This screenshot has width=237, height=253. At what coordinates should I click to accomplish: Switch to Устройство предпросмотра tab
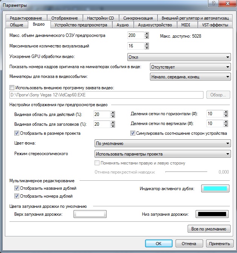pos(81,25)
